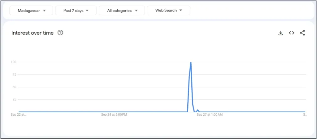Select the Sep 24 at 5:00 PM label
The width and height of the screenshot is (317, 139).
coord(114,114)
